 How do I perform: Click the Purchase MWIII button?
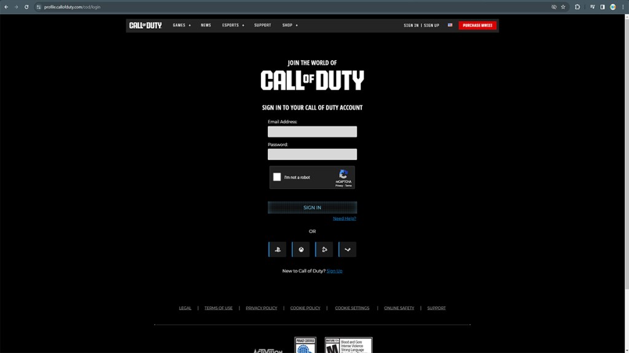pyautogui.click(x=477, y=25)
